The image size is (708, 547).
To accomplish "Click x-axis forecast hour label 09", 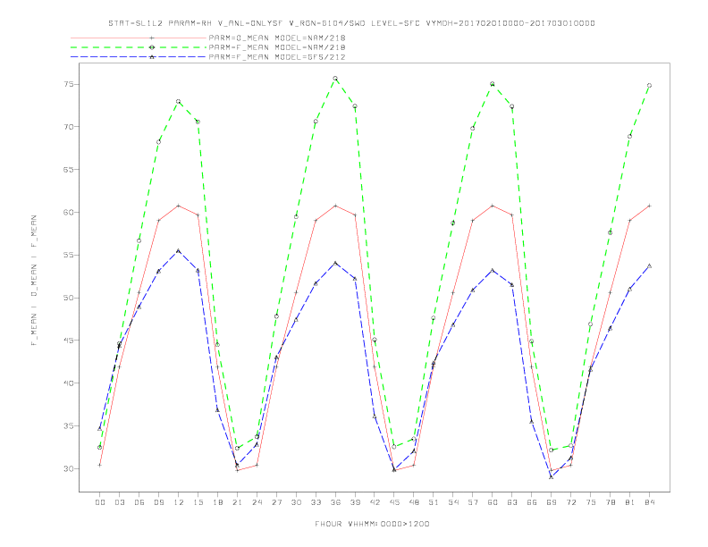I will coord(158,502).
